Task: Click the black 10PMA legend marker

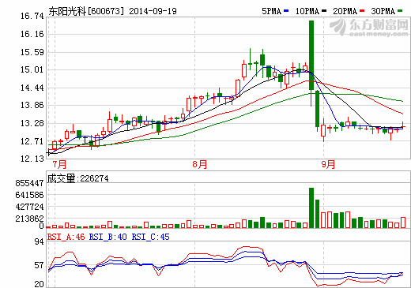Action: pyautogui.click(x=324, y=11)
